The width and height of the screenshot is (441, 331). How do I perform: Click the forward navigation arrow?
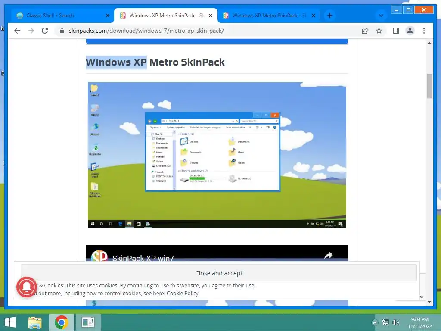click(31, 31)
